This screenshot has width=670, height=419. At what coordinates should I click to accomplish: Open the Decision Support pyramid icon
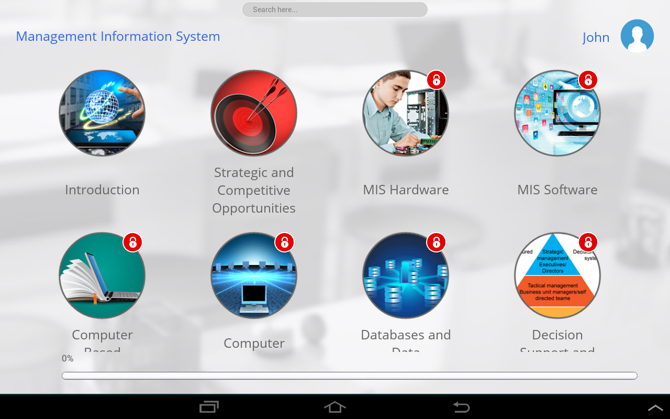pos(557,275)
